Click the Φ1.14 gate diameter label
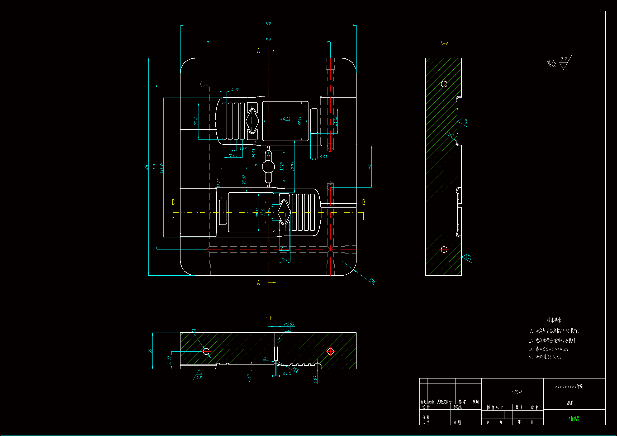This screenshot has width=617, height=436. point(287,374)
